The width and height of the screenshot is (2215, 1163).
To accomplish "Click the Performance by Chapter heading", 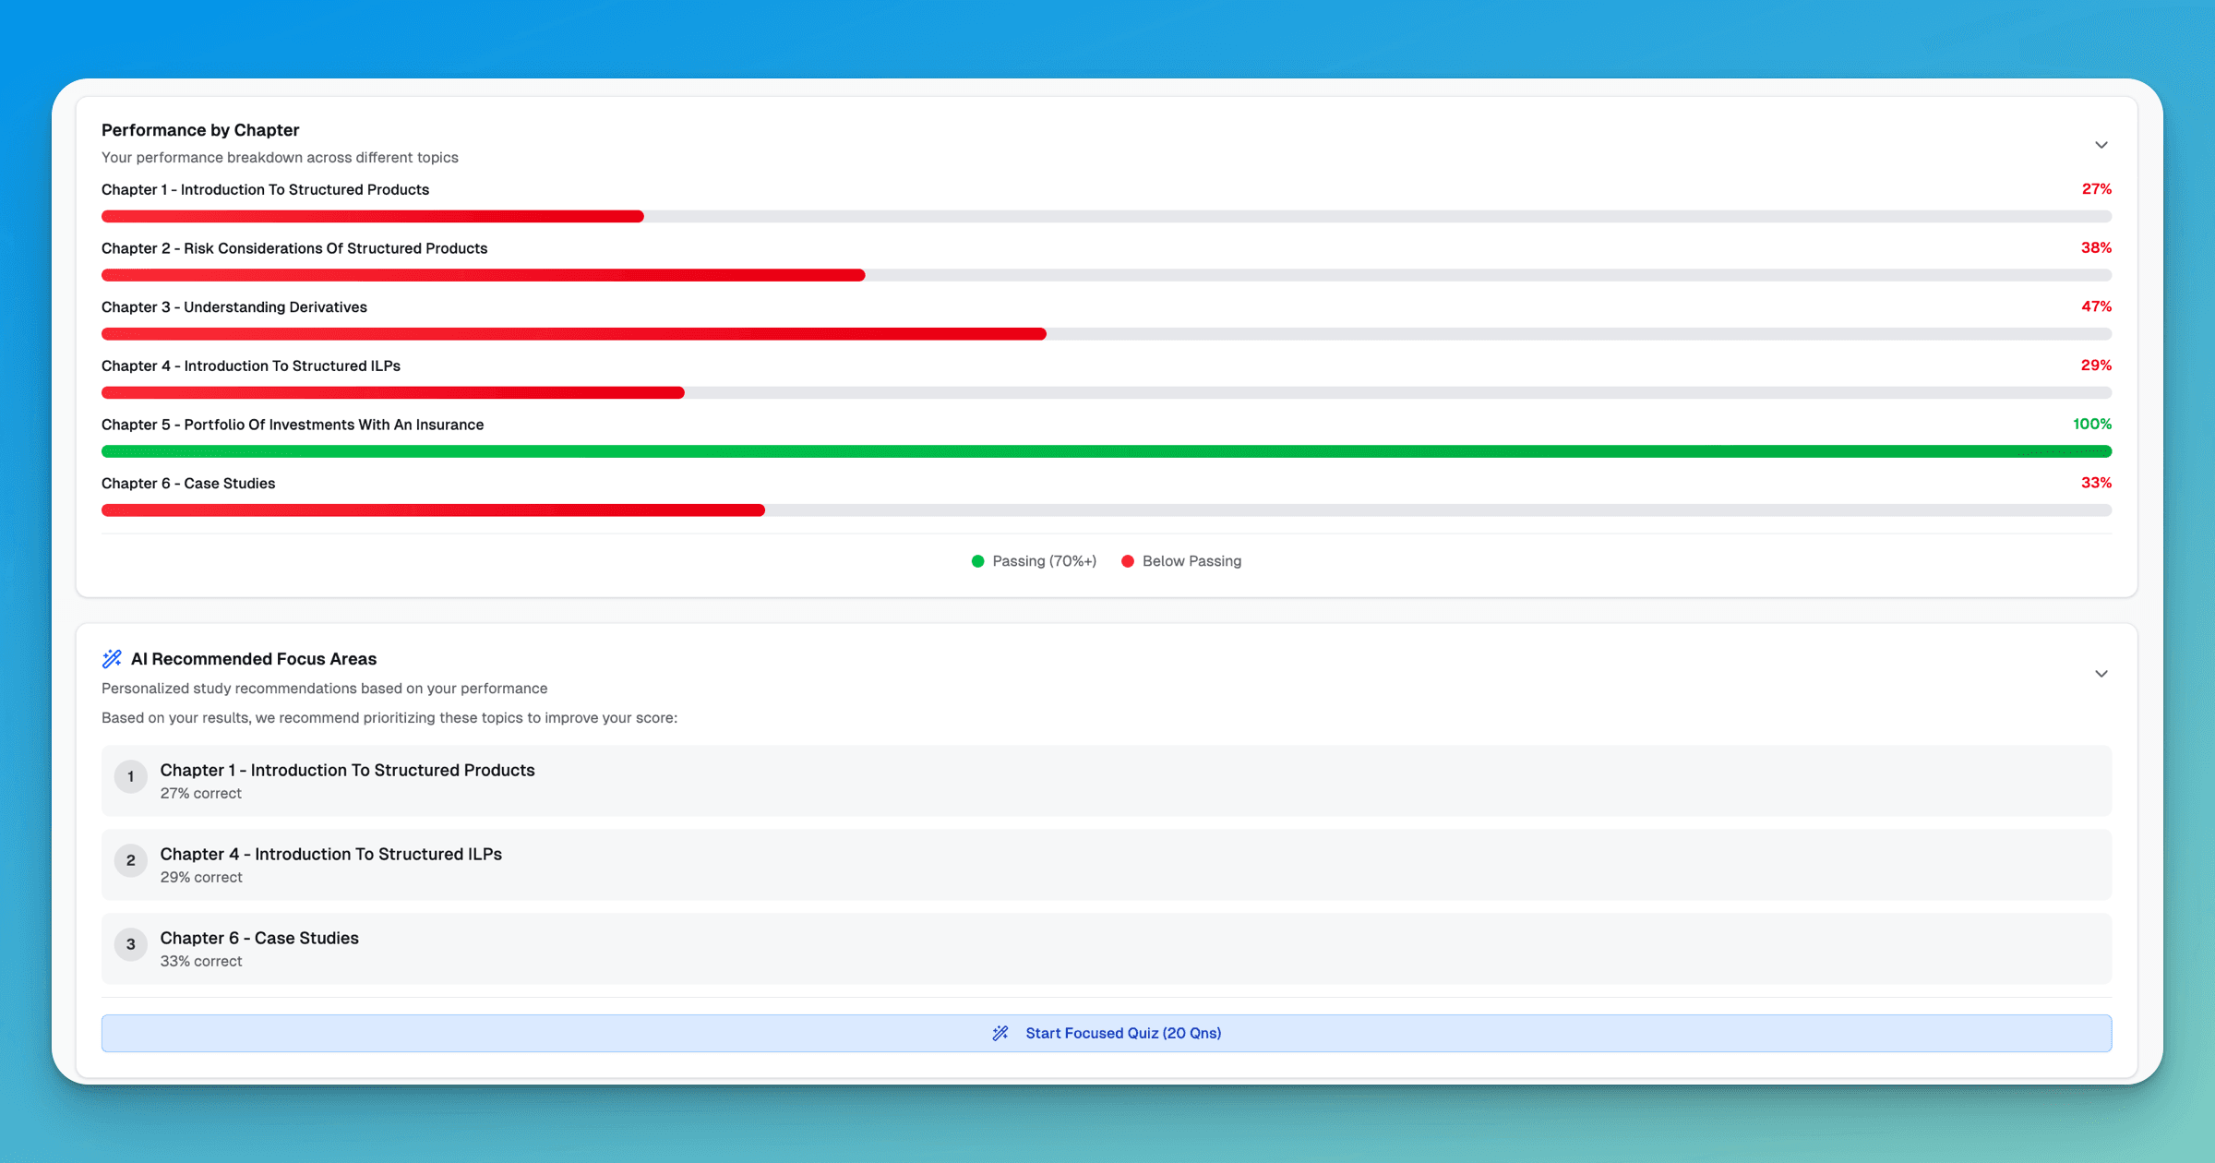I will (200, 130).
